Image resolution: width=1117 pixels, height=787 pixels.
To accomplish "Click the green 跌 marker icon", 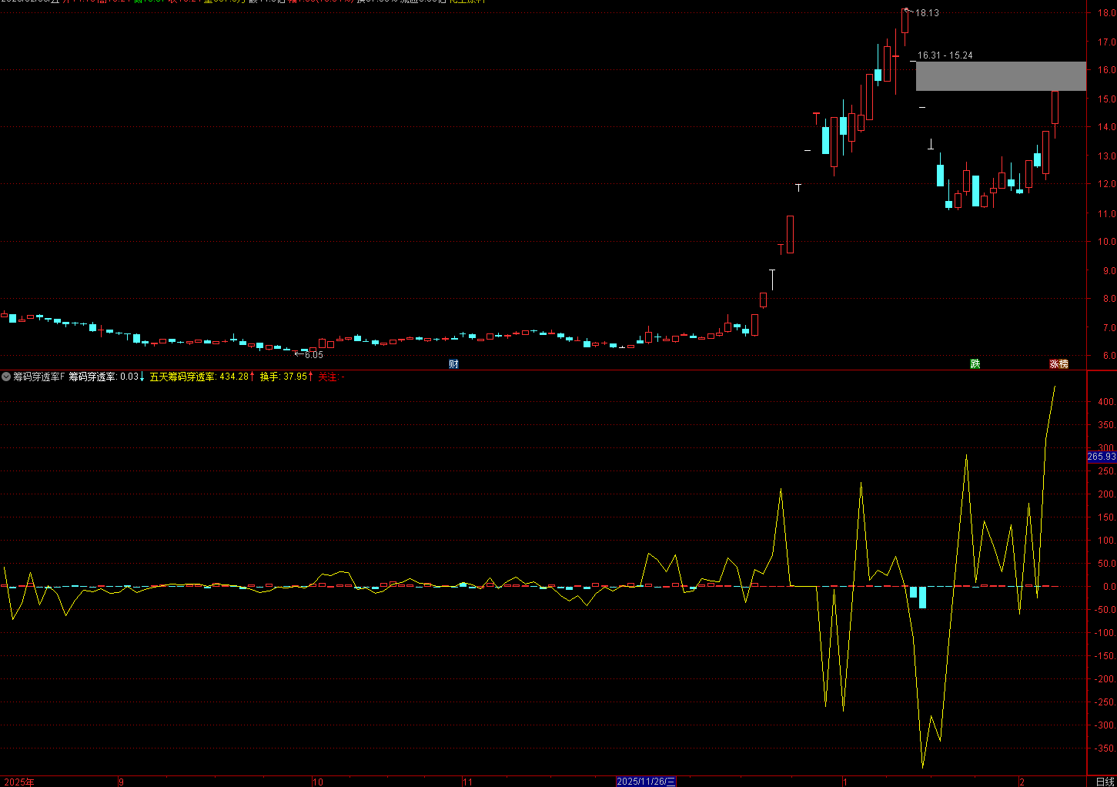I will 975,364.
